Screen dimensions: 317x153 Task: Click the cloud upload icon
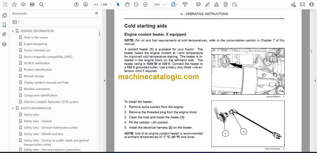[23, 5]
